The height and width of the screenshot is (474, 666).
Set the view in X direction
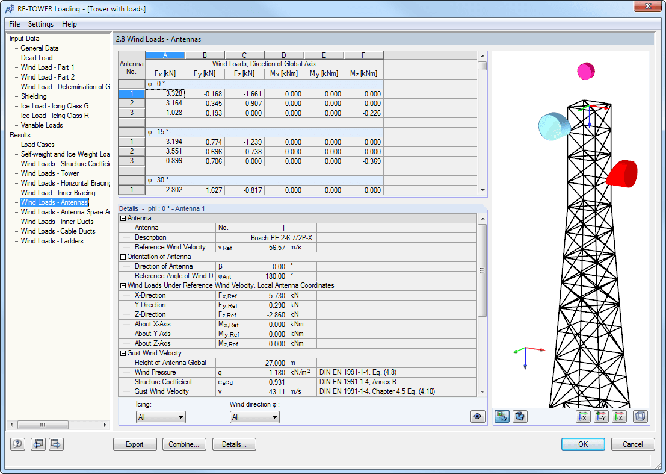click(582, 416)
